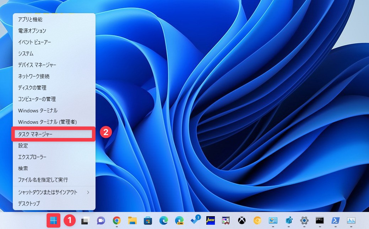This screenshot has width=369, height=229.
Task: Expand シャットダウンまたはサインアウト submenu
Action: click(x=54, y=192)
